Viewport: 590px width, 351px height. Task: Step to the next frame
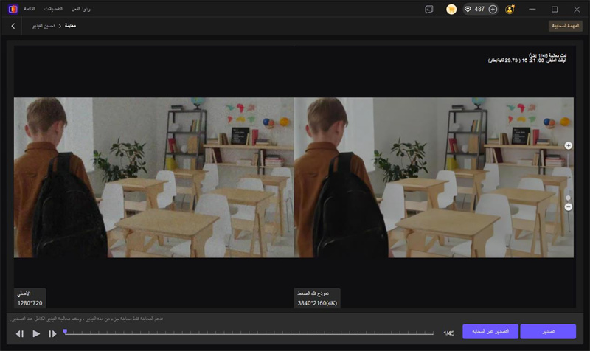point(52,334)
